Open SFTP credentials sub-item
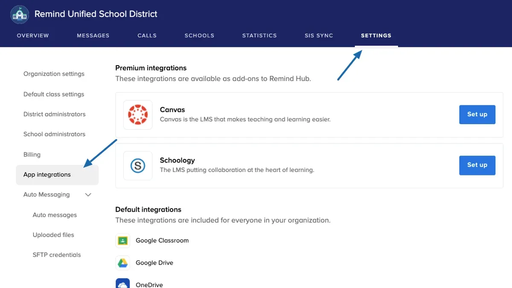 pyautogui.click(x=57, y=255)
